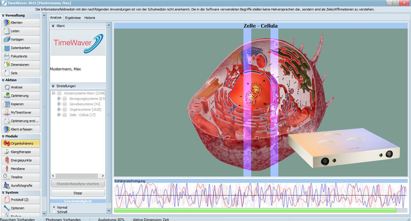Click the Listen sidebar icon
411x221 pixels.
pos(7,31)
